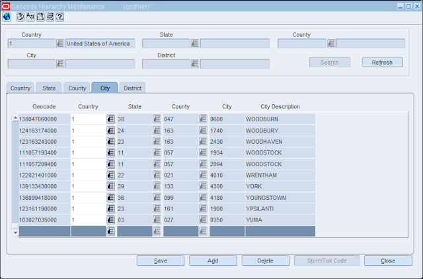Open the City list of values in the search header
Viewport: 423px width, 279px height.
click(60, 64)
